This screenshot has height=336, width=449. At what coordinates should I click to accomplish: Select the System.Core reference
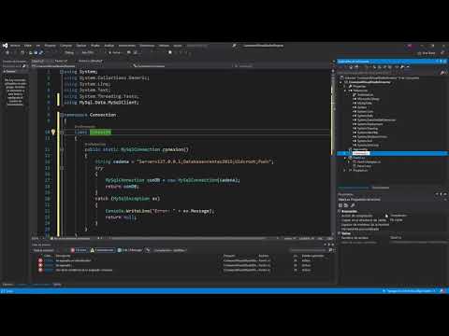click(365, 112)
